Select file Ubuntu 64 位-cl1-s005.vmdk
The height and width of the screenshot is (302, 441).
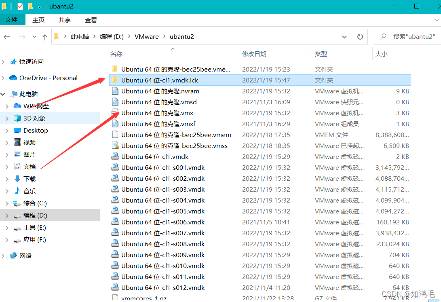click(x=163, y=211)
